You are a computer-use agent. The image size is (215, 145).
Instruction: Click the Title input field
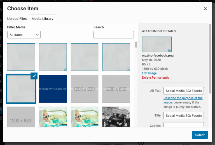coord(184,116)
